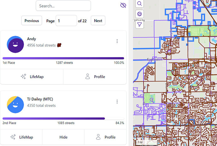Screen dimensions: 217x146
Task: Click TJ Dailey's blue smiley avatar
Action: point(15,105)
